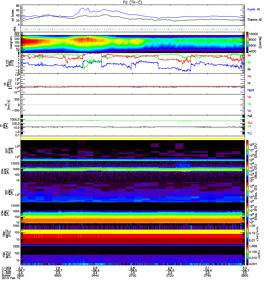Click the AE Index plot panel
The image size is (265, 283).
pos(132,16)
